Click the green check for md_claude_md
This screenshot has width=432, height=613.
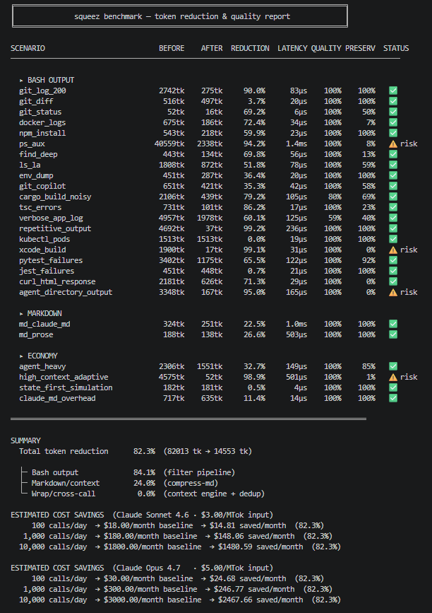[393, 324]
